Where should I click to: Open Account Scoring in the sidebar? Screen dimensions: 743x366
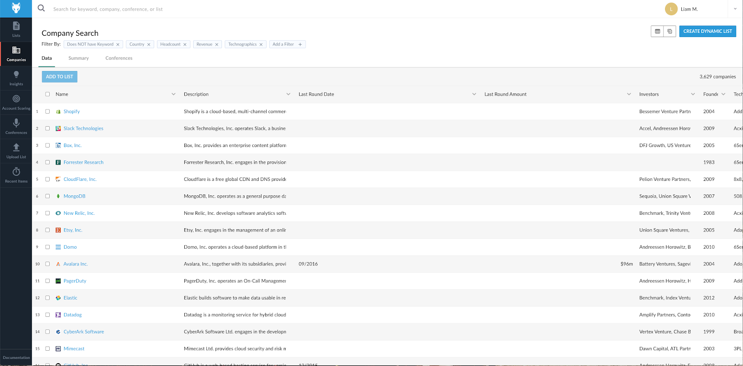16,103
